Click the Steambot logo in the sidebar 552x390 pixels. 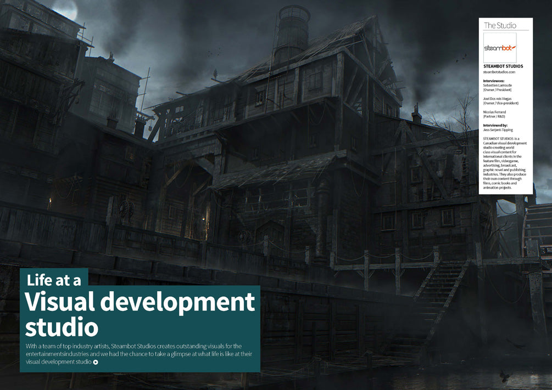pyautogui.click(x=499, y=48)
